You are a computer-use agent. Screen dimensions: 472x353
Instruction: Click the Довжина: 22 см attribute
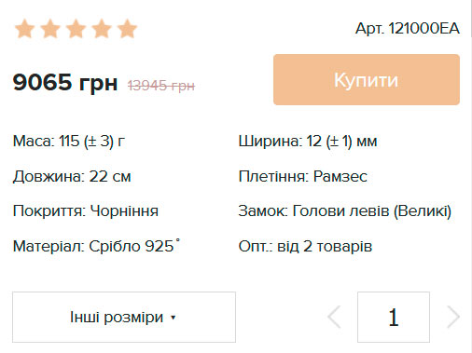pos(72,176)
